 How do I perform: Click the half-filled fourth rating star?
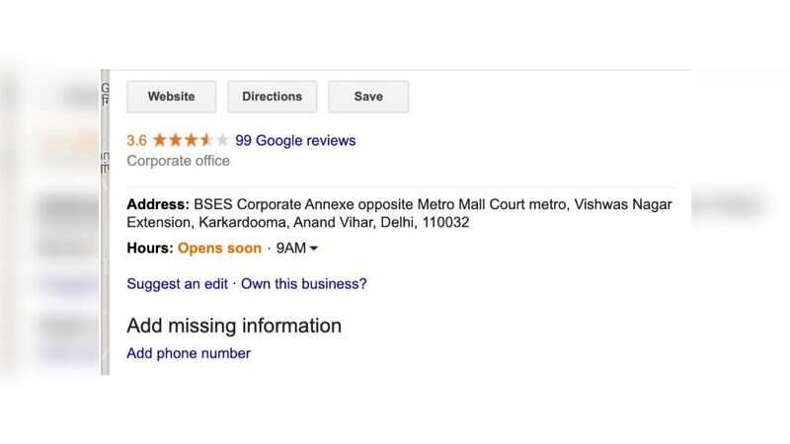[x=206, y=140]
